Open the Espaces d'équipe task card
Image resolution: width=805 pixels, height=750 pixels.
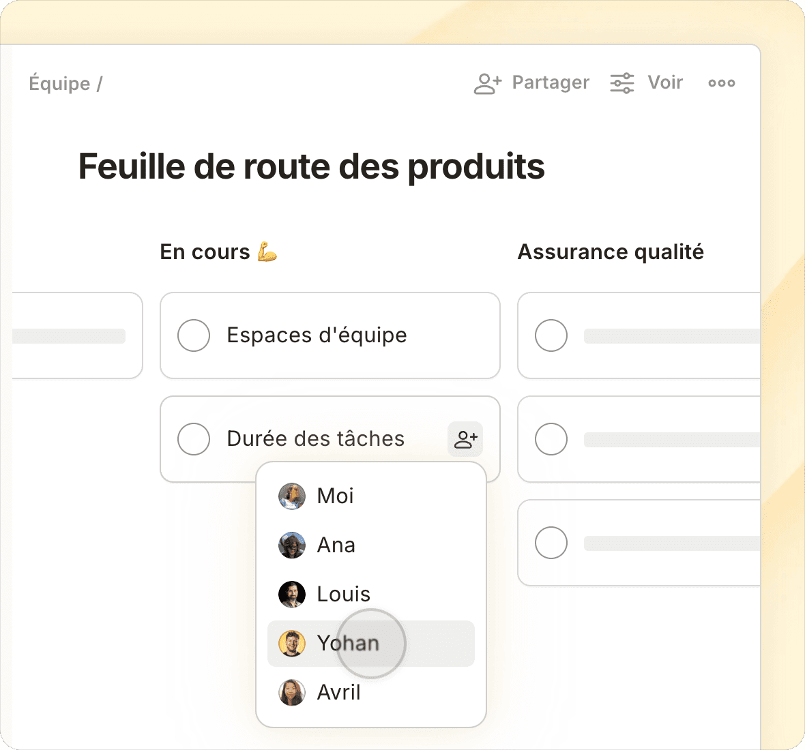pos(317,335)
